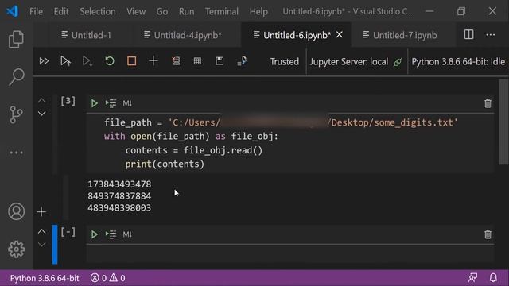The width and height of the screenshot is (509, 286).
Task: Click the Trusted notebook button
Action: [x=285, y=62]
